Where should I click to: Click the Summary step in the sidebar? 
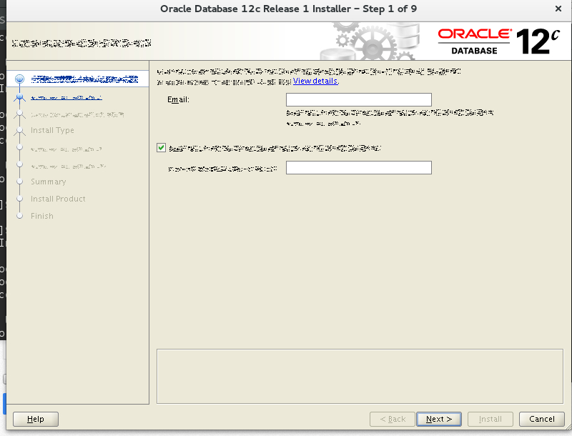tap(48, 182)
